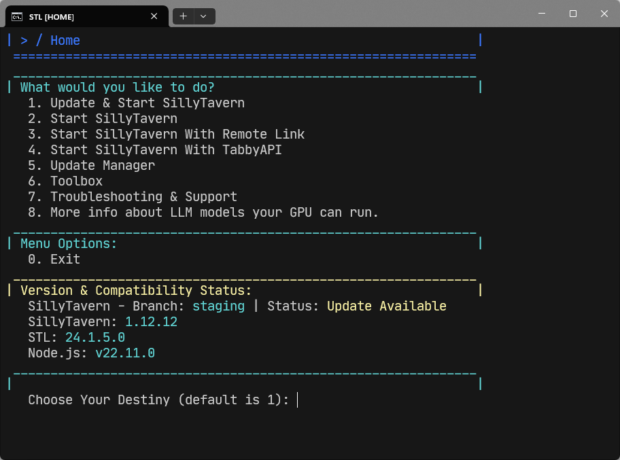Click the '> / Home' breadcrumb text
Screen dimensions: 620x460
(50, 40)
